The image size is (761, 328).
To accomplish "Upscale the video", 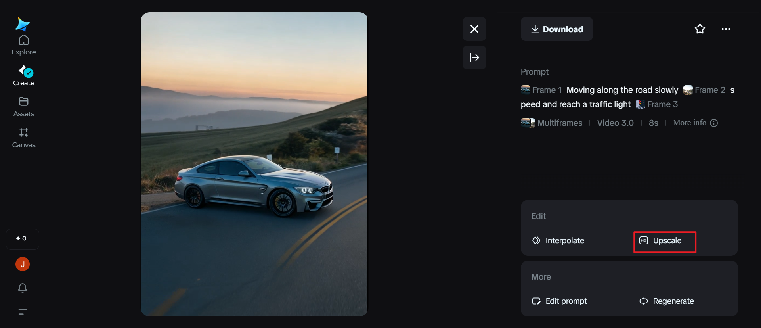I will pyautogui.click(x=665, y=242).
